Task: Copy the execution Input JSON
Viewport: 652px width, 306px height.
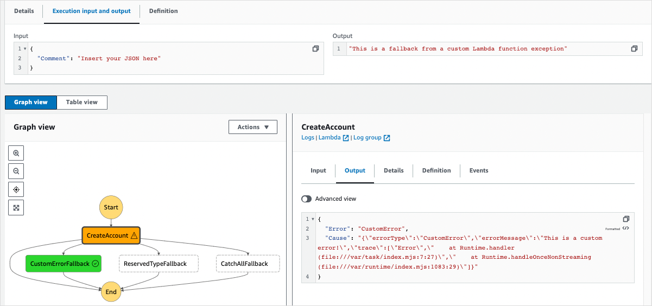Action: click(315, 49)
